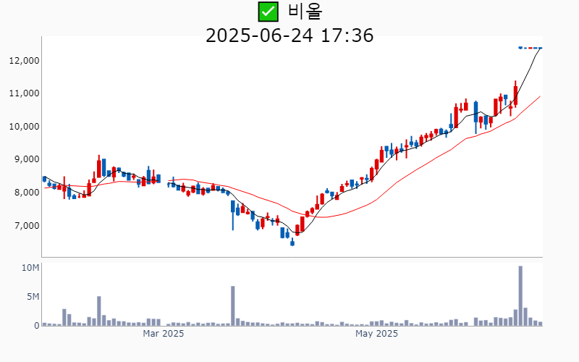The width and height of the screenshot is (579, 362).
Task: Click the 9,000 price axis label
Action: pyautogui.click(x=27, y=159)
